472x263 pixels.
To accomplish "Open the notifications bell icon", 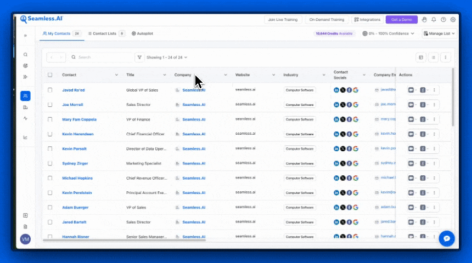I will (x=434, y=20).
